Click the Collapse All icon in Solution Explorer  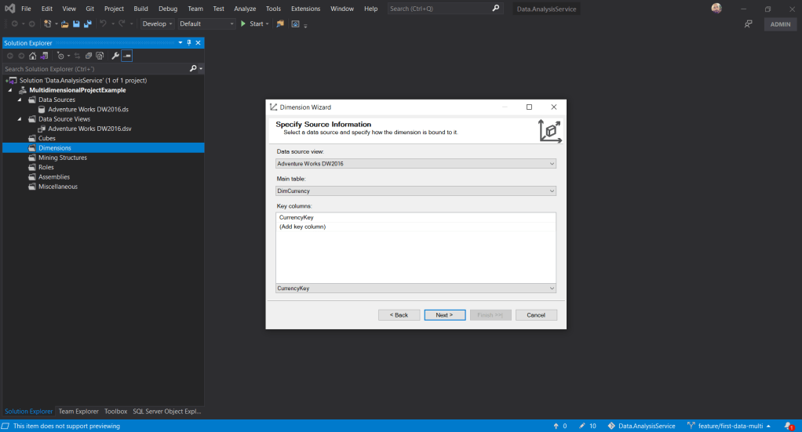tap(89, 56)
